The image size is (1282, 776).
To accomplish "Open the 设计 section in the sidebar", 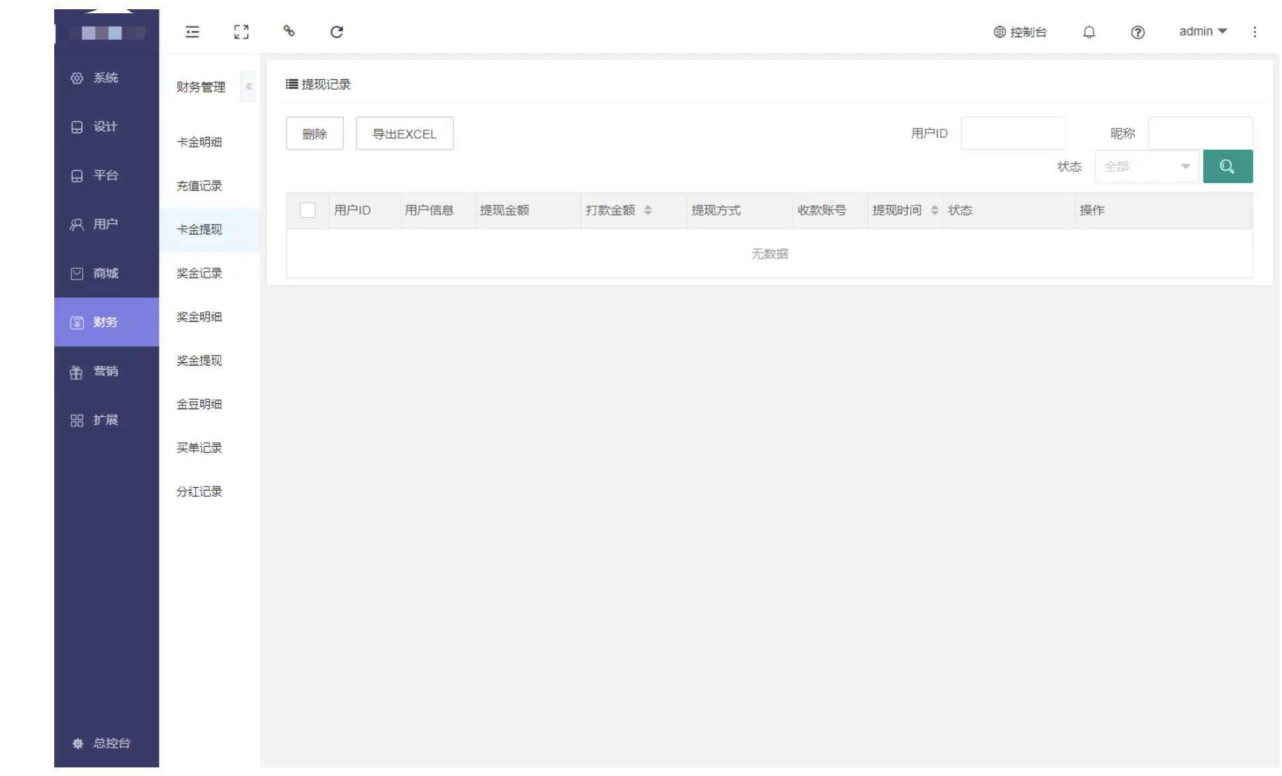I will (x=107, y=127).
